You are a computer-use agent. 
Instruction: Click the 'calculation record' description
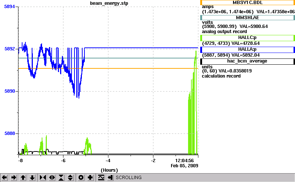[221, 76]
